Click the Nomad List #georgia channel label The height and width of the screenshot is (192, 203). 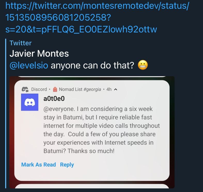80,89
